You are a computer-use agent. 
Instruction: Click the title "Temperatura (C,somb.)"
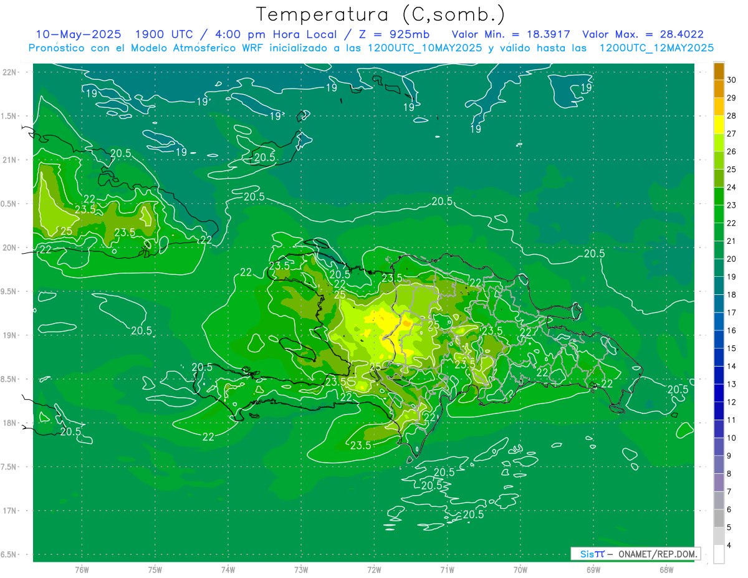coord(380,14)
